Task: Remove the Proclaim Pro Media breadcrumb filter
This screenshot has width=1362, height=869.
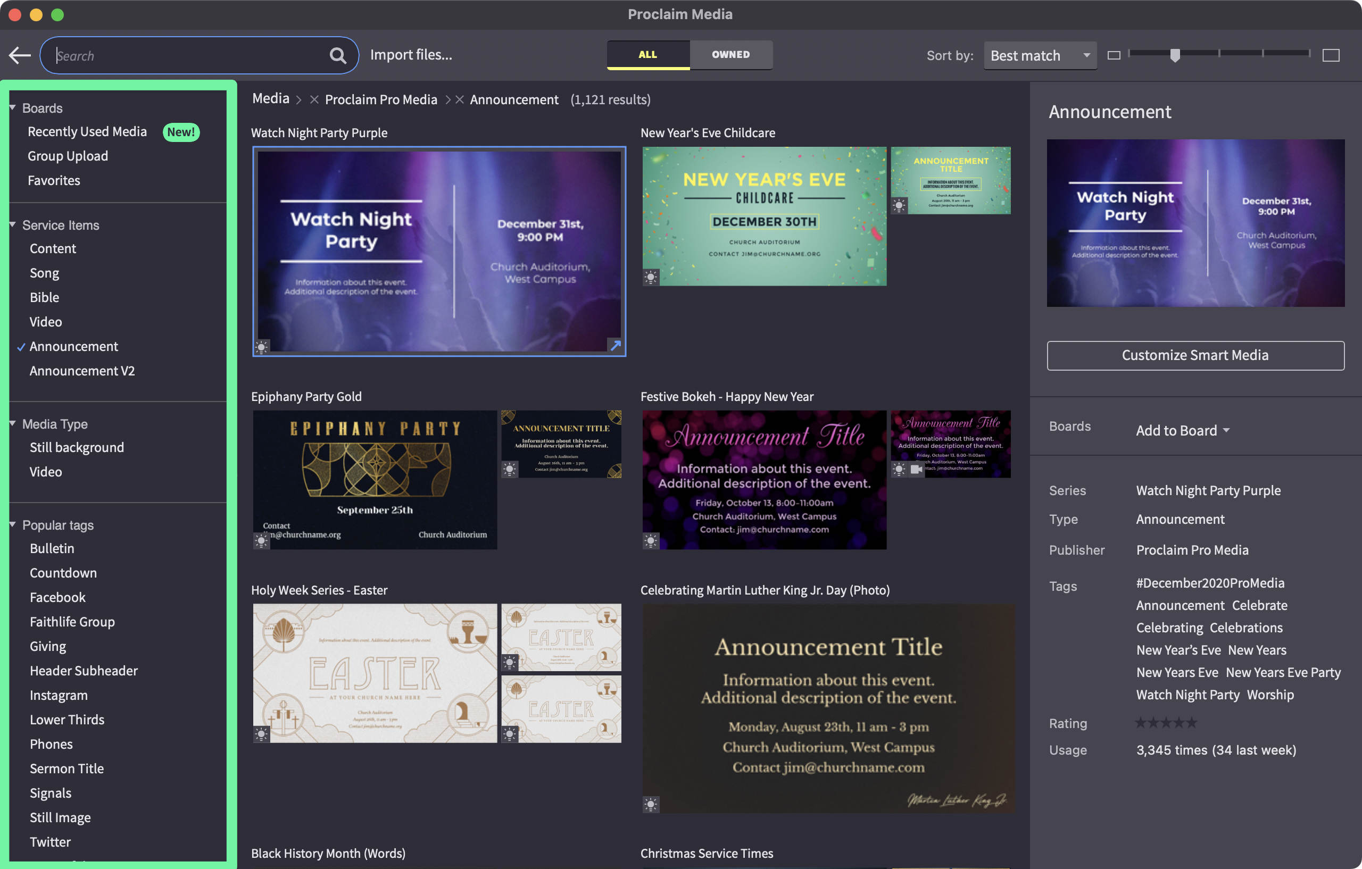Action: tap(314, 99)
